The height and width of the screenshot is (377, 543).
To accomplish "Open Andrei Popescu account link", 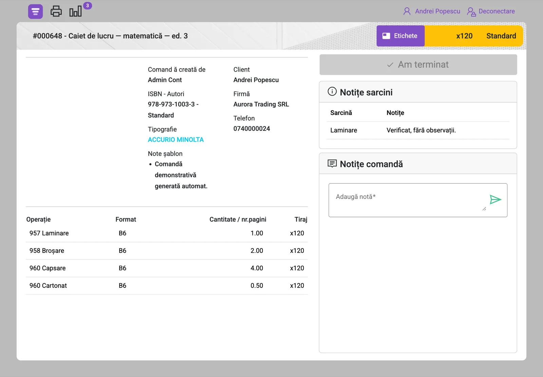I will [437, 11].
